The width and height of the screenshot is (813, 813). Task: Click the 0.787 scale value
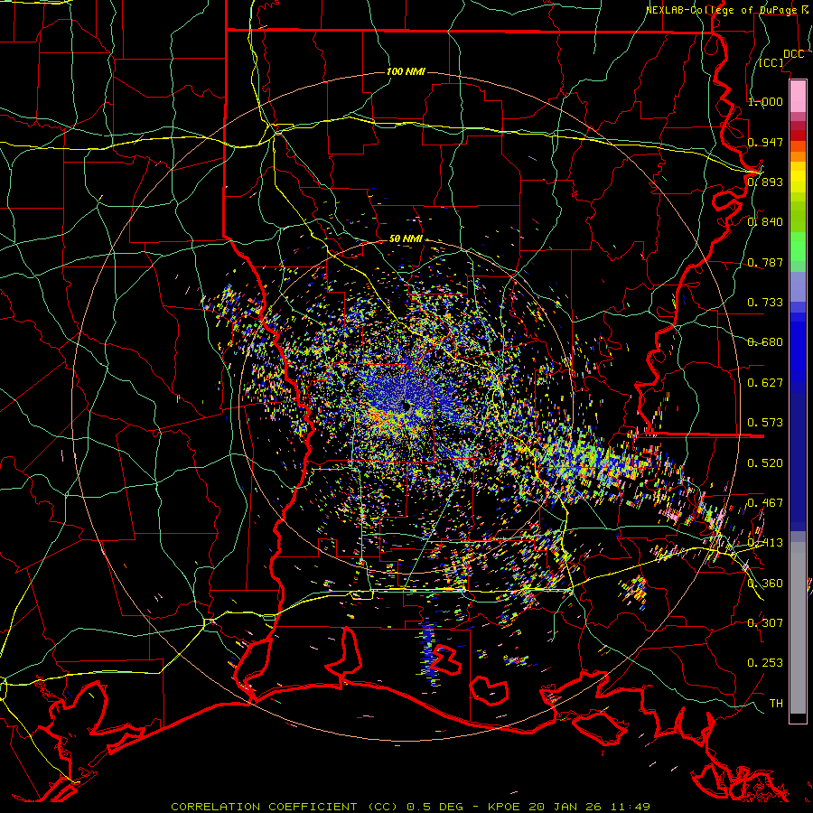(765, 262)
